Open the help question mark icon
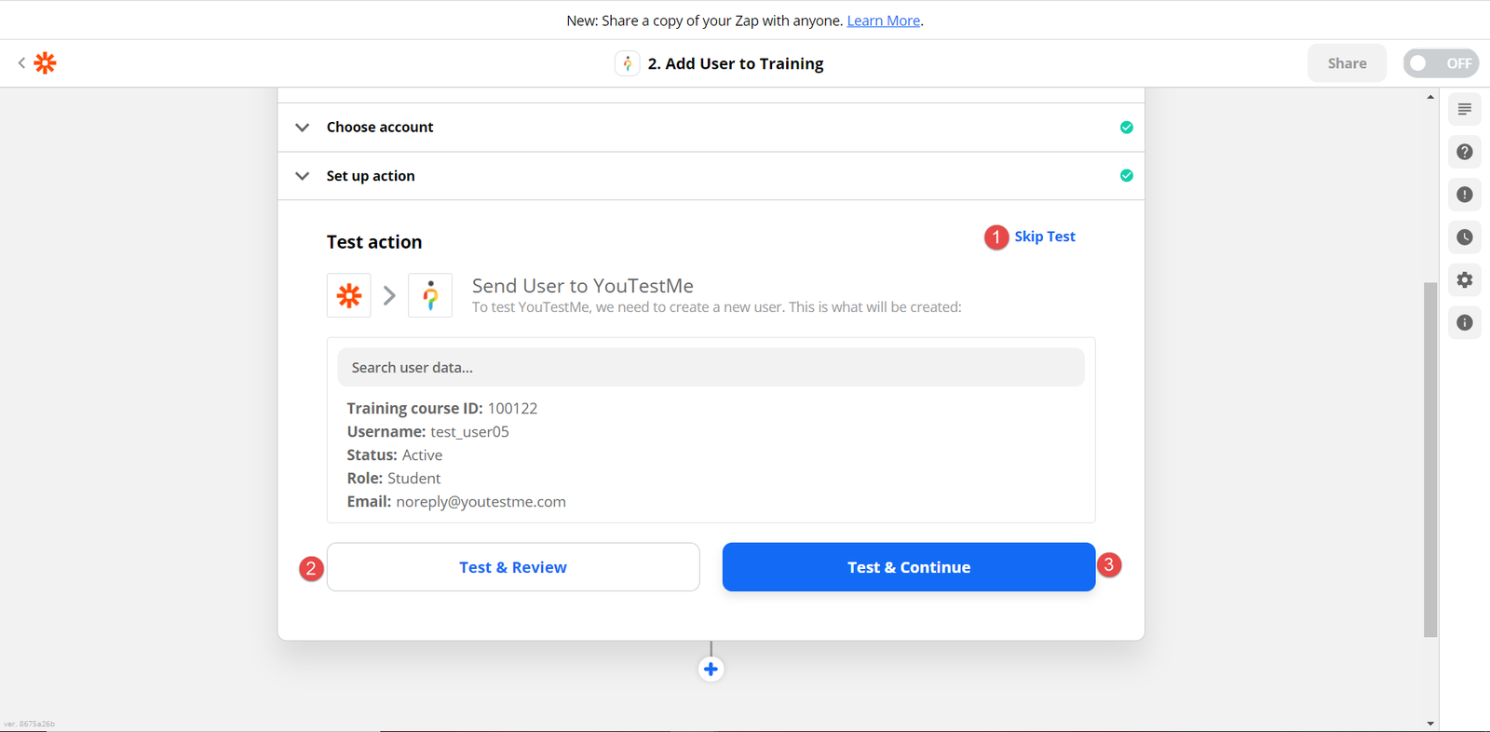 (1464, 152)
